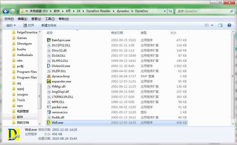Click the blue help question icon
Viewport: 237px width, 145px height.
click(229, 25)
